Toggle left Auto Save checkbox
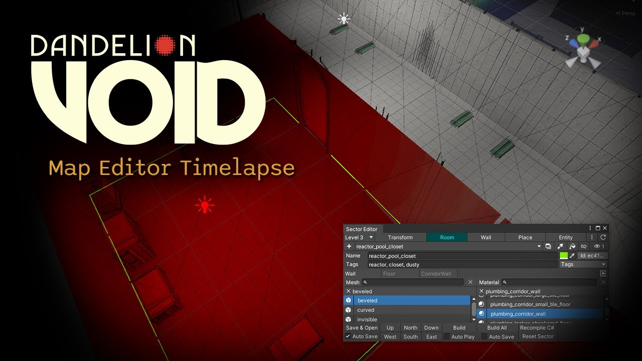Viewport: 642px width, 361px height. (348, 336)
